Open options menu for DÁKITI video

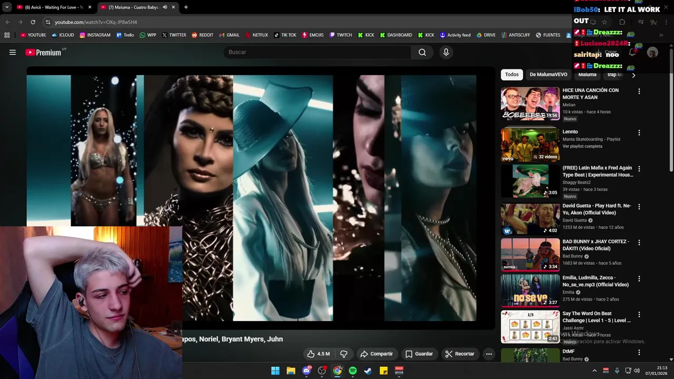point(639,242)
